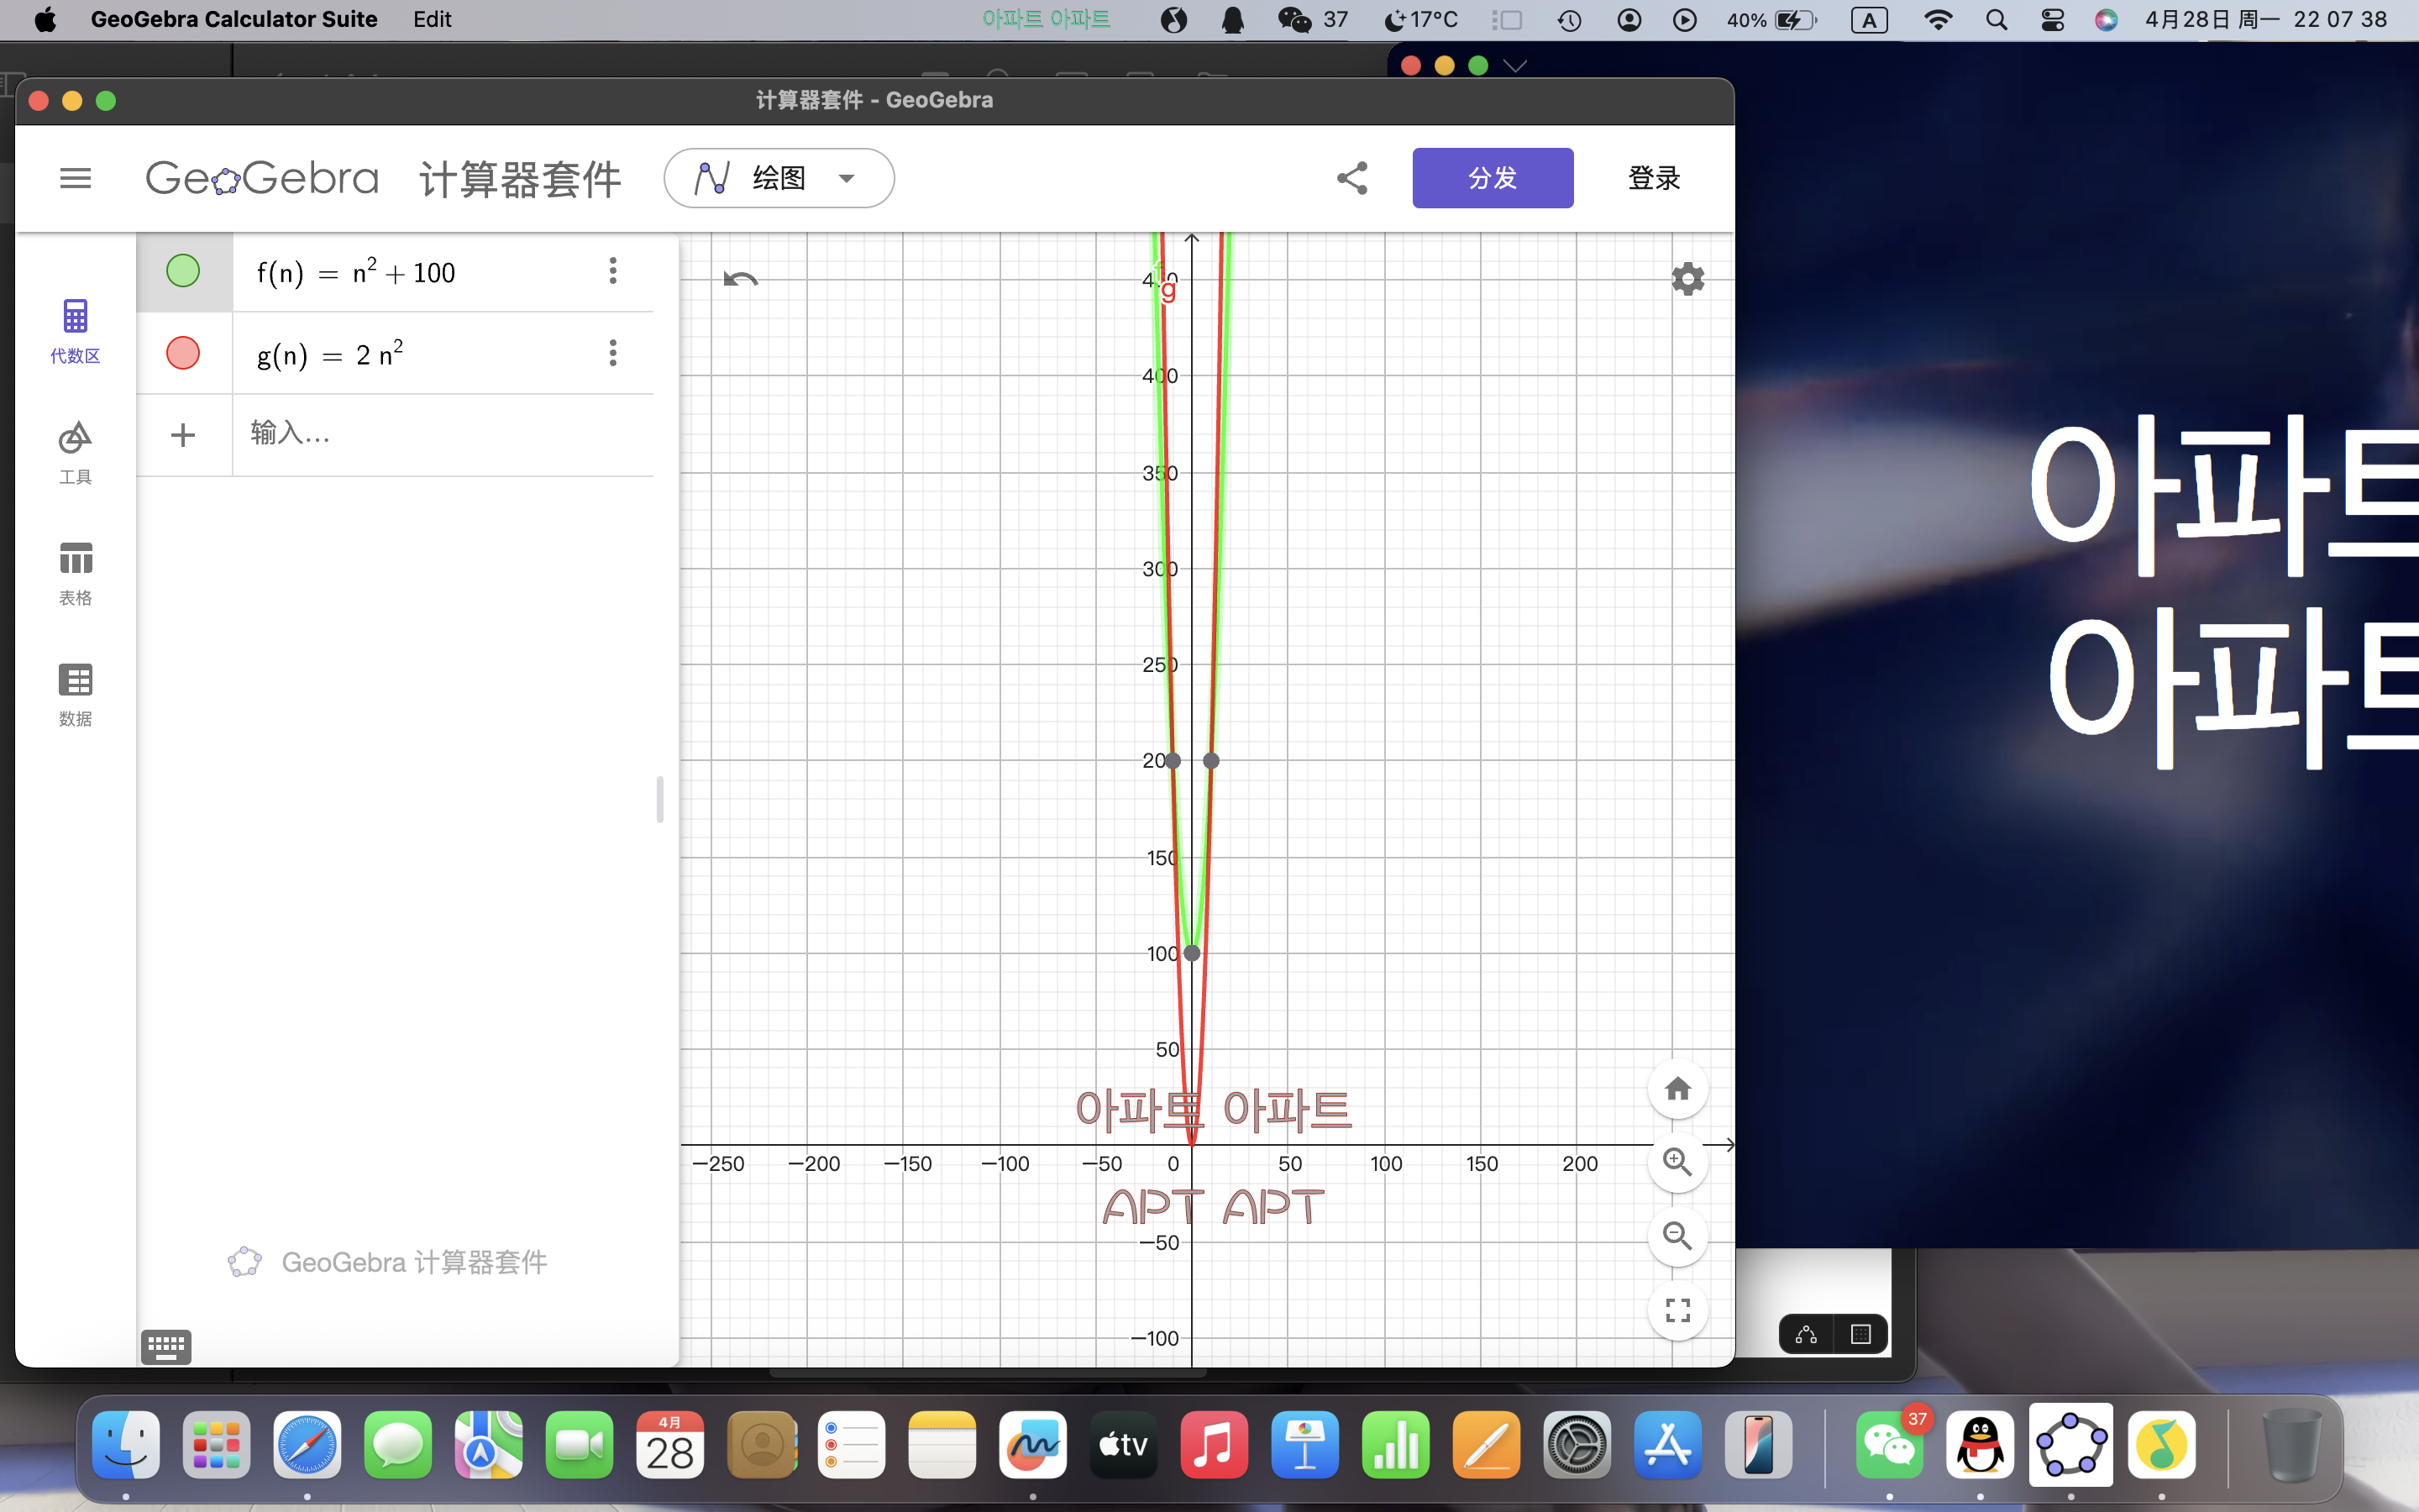Zoom in on the graph
2419x1512 pixels.
coord(1677,1162)
